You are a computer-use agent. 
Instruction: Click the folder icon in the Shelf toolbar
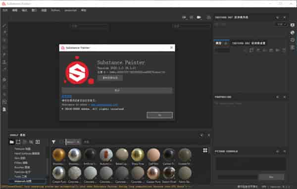[12, 142]
